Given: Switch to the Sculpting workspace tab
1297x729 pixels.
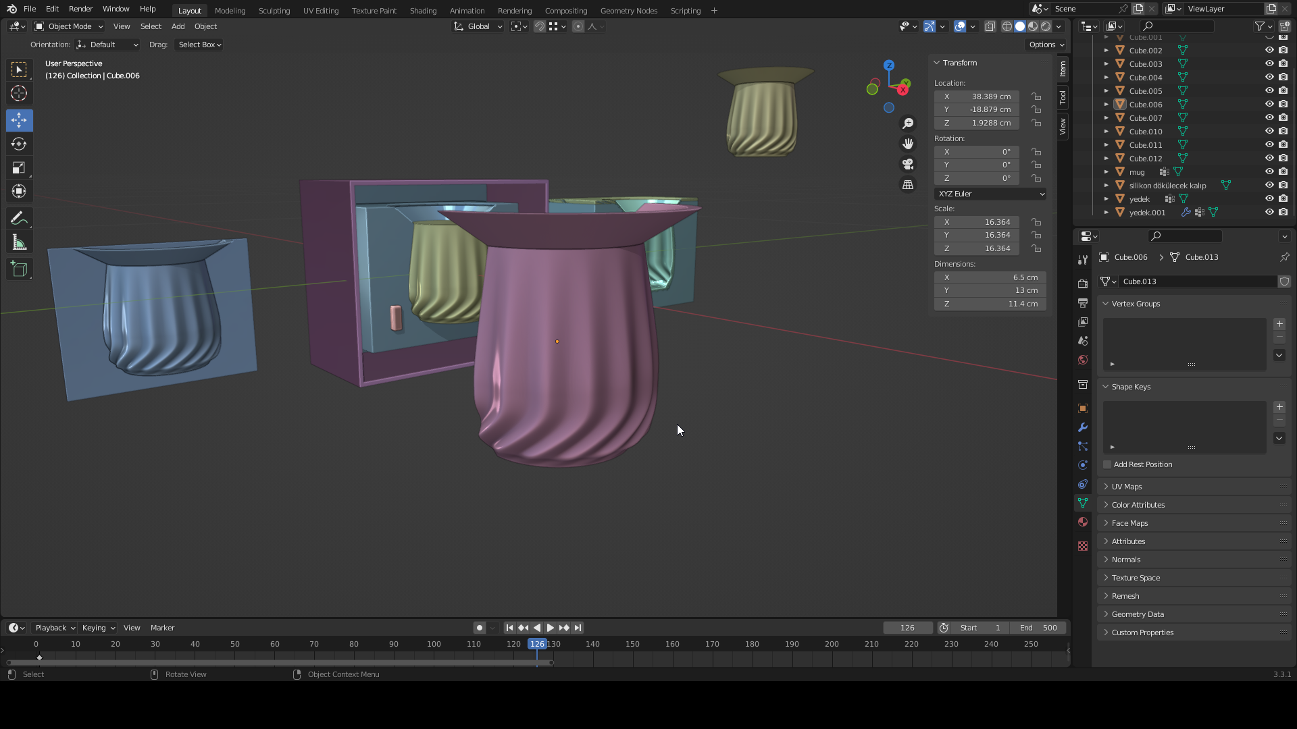Looking at the screenshot, I should click(274, 11).
